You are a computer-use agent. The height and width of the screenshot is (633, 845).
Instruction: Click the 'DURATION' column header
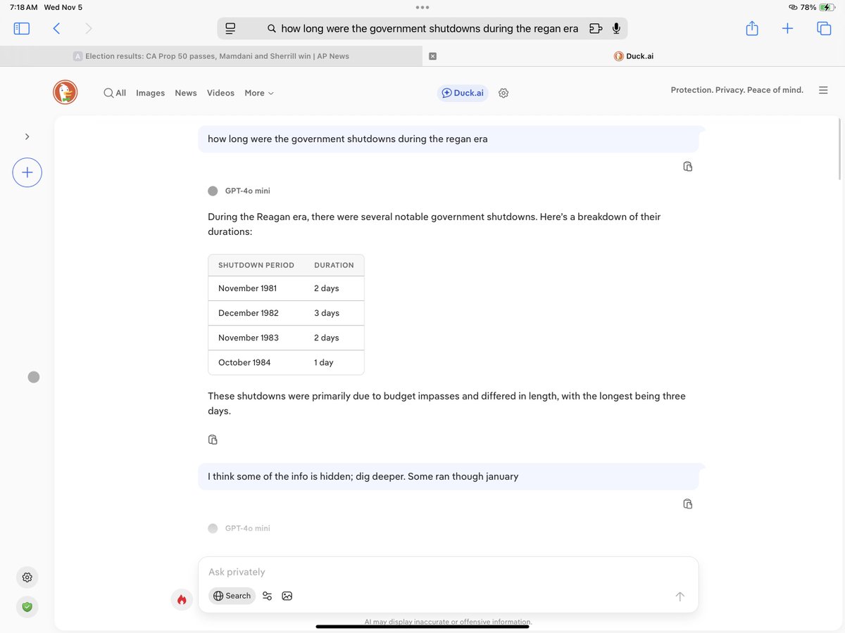click(x=334, y=265)
